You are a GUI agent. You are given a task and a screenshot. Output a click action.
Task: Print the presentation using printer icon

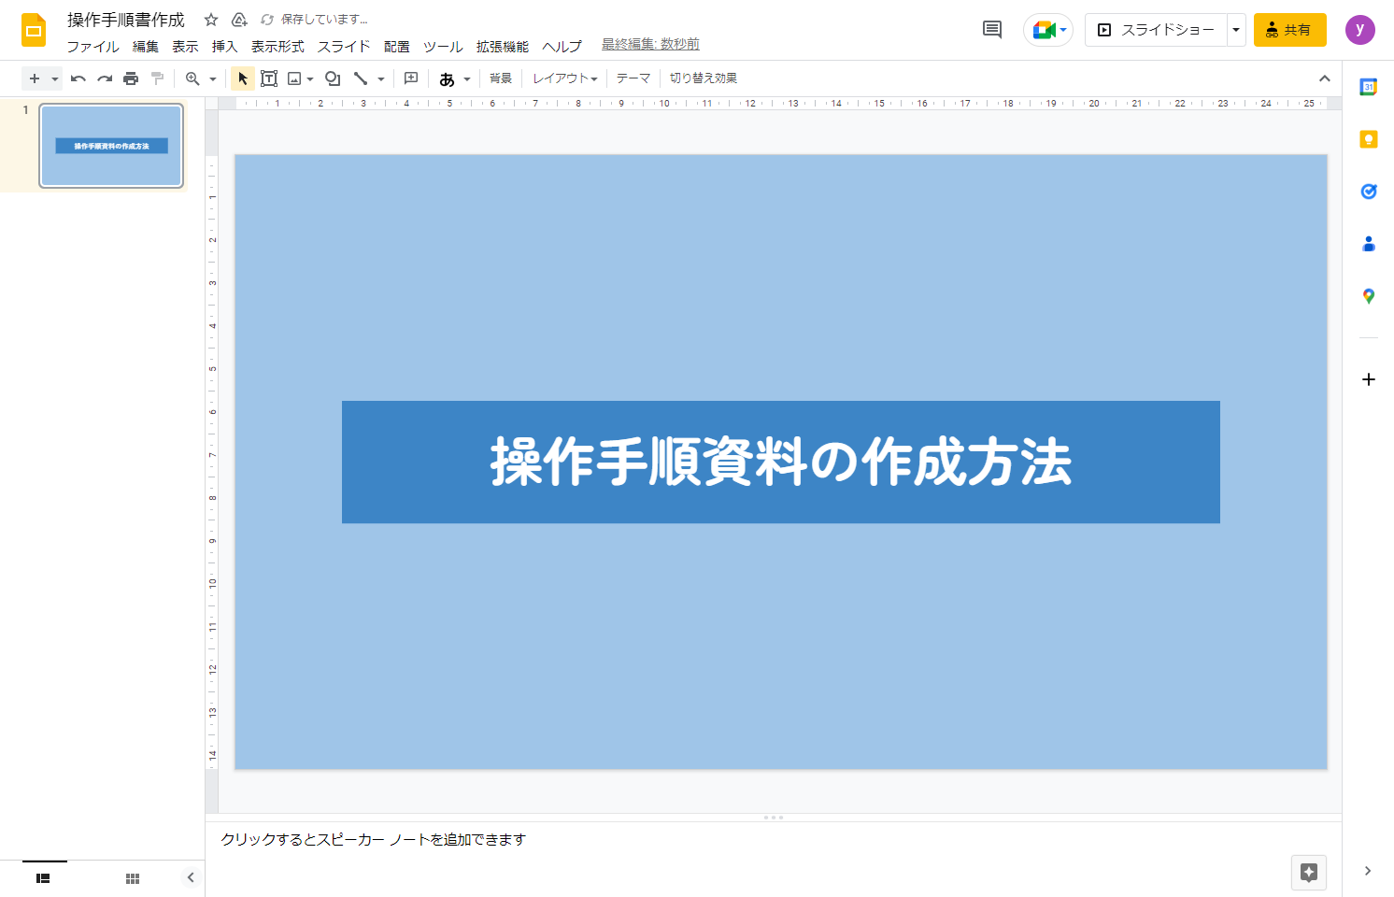(x=131, y=78)
